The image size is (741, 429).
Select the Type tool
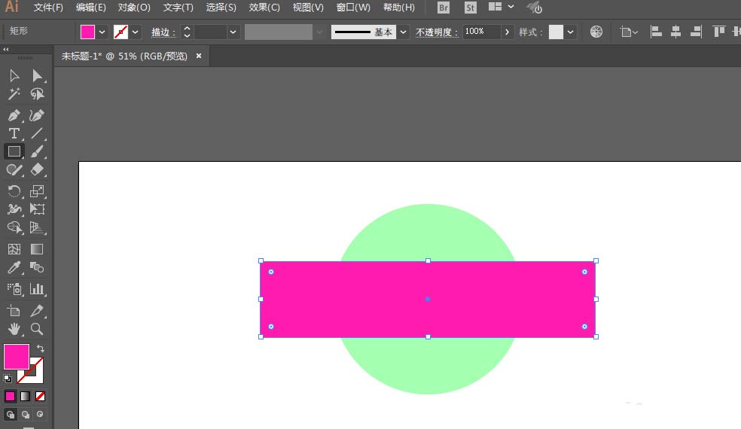[x=14, y=133]
